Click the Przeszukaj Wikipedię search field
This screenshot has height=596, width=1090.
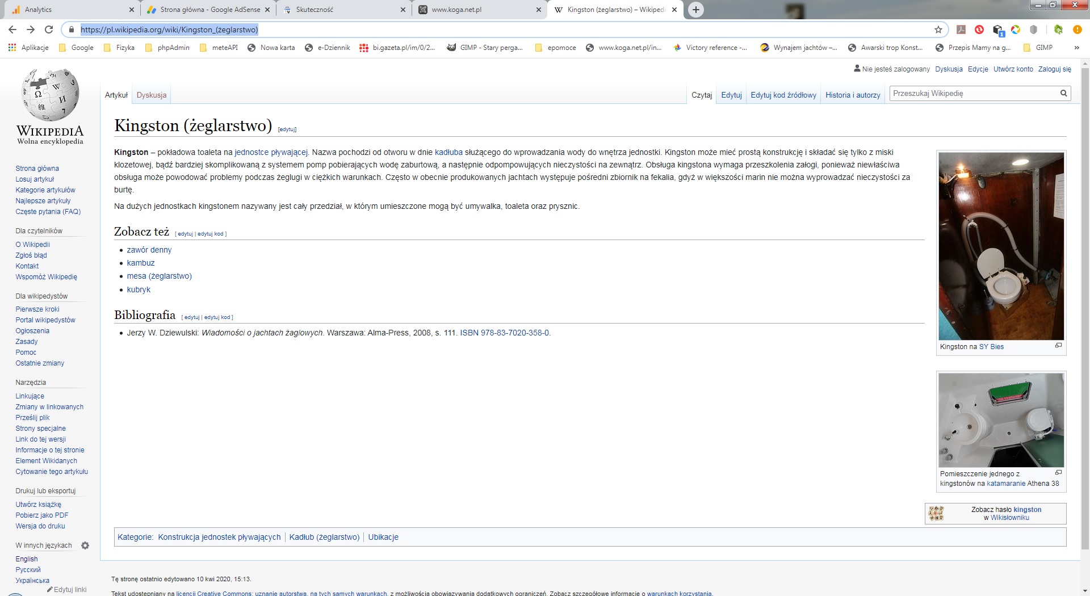[974, 94]
